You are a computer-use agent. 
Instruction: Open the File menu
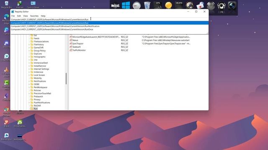[13, 16]
